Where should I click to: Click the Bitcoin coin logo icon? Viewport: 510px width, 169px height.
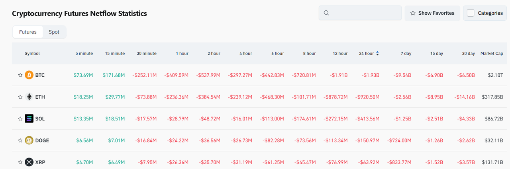tap(29, 75)
